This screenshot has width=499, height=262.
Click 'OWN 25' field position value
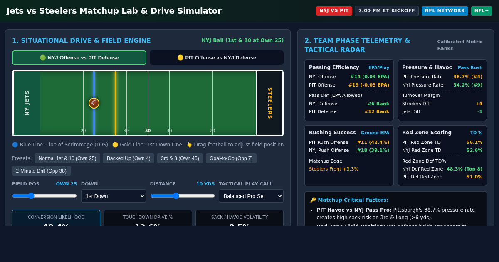coord(67,184)
